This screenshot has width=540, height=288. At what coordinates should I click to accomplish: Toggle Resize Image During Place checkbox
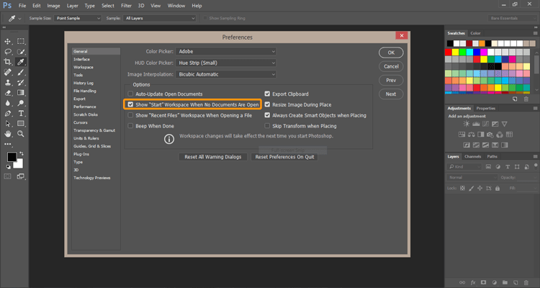click(x=267, y=104)
